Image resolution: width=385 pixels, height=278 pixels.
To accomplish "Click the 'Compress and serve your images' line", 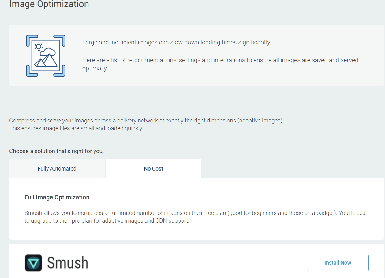I will (146, 121).
